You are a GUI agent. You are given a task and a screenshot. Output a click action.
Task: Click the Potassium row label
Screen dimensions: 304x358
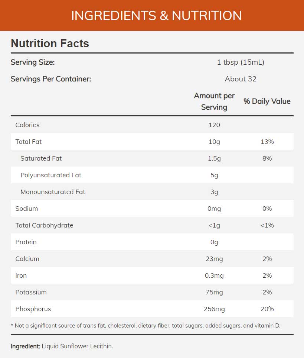31,292
